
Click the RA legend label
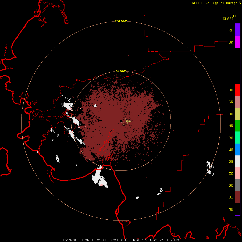(x=231, y=138)
